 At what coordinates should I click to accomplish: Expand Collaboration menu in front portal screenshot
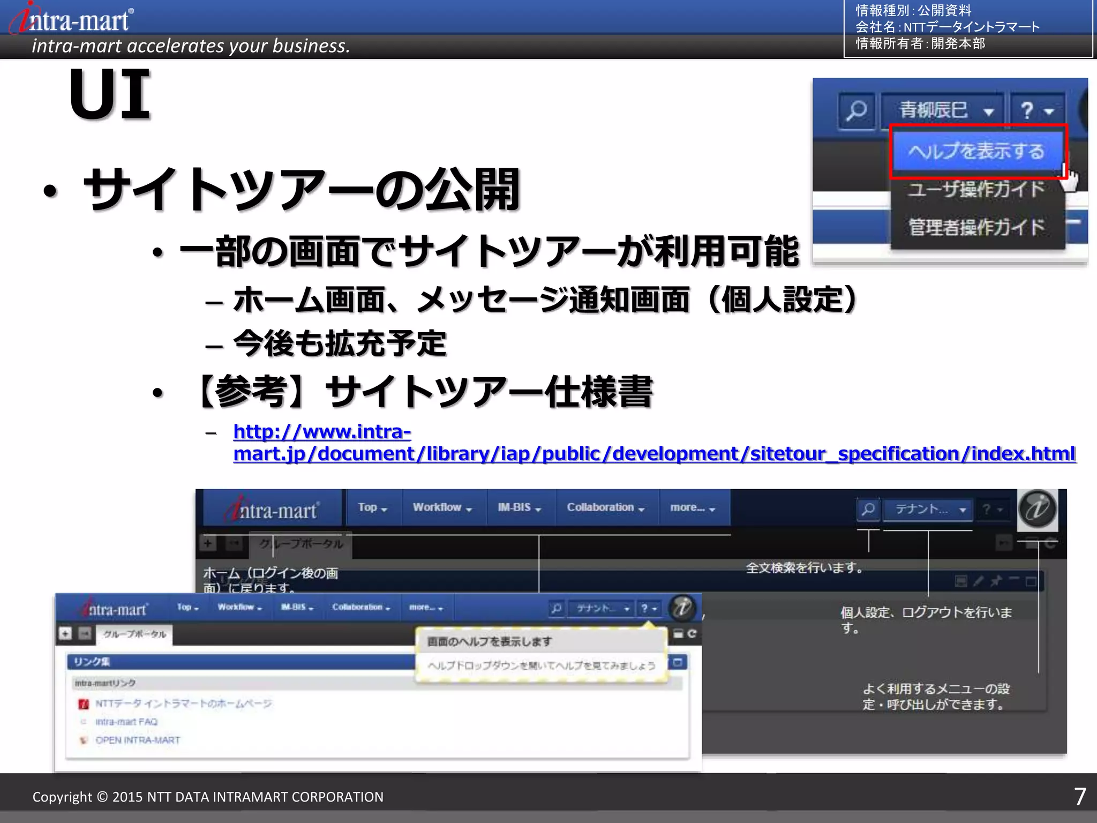click(361, 608)
